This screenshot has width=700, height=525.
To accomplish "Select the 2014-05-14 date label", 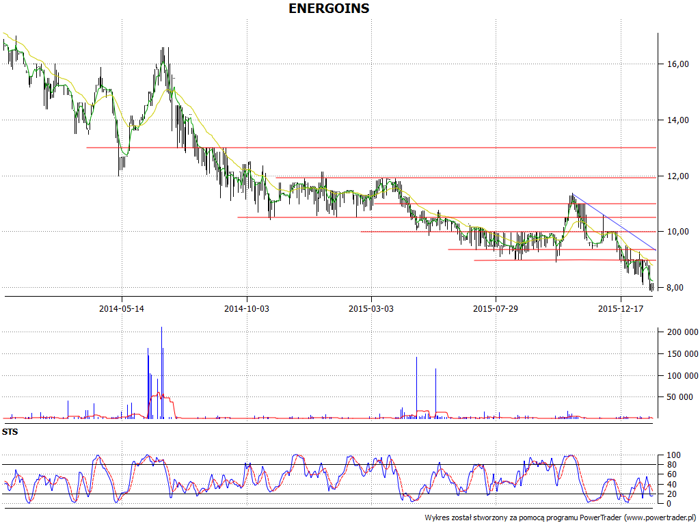I will click(x=122, y=308).
